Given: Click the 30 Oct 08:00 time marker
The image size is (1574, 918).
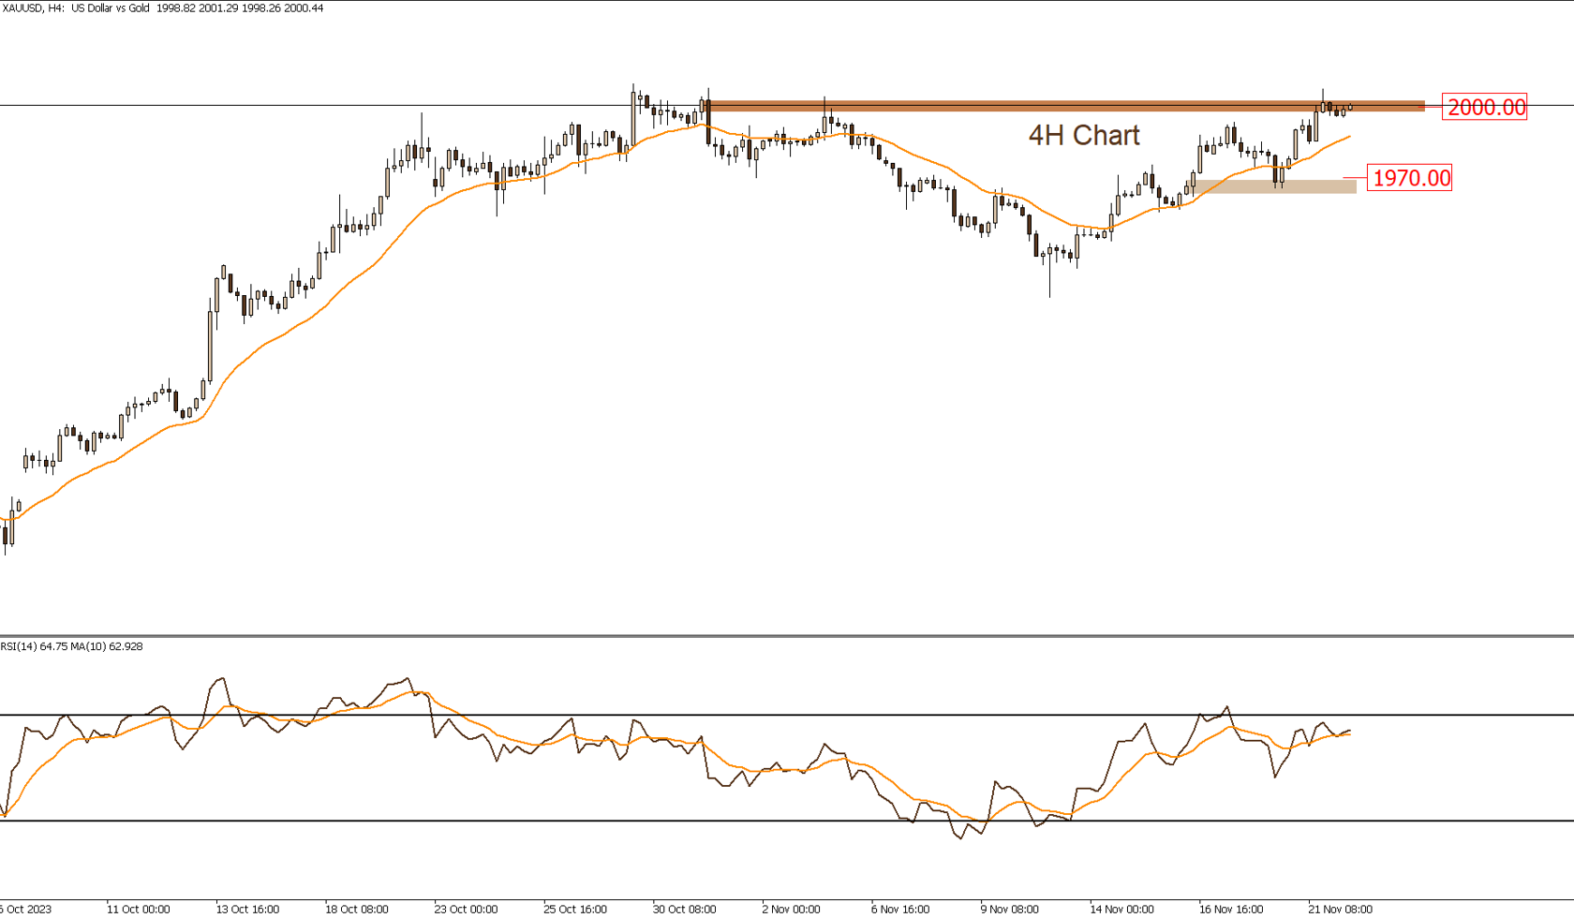Looking at the screenshot, I should point(685,909).
